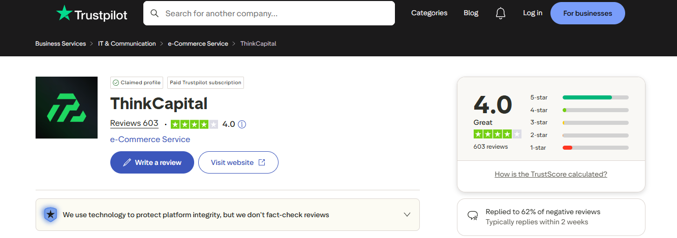The height and width of the screenshot is (238, 677).
Task: Click Replied to 62% of negative reviews
Action: 543,212
